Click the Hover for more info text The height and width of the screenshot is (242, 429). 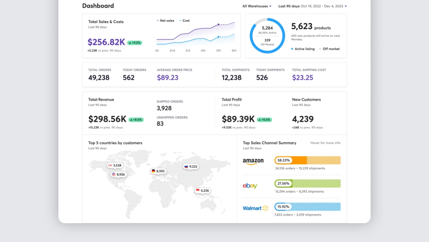[x=325, y=143]
